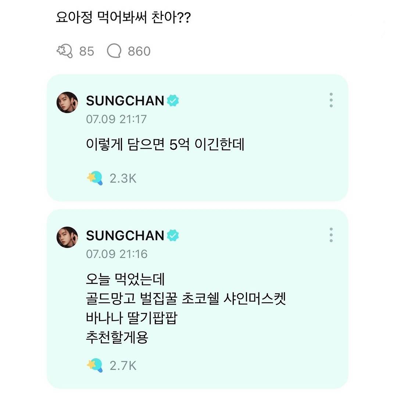Click the verified badge on the 21:16 reply

(173, 236)
